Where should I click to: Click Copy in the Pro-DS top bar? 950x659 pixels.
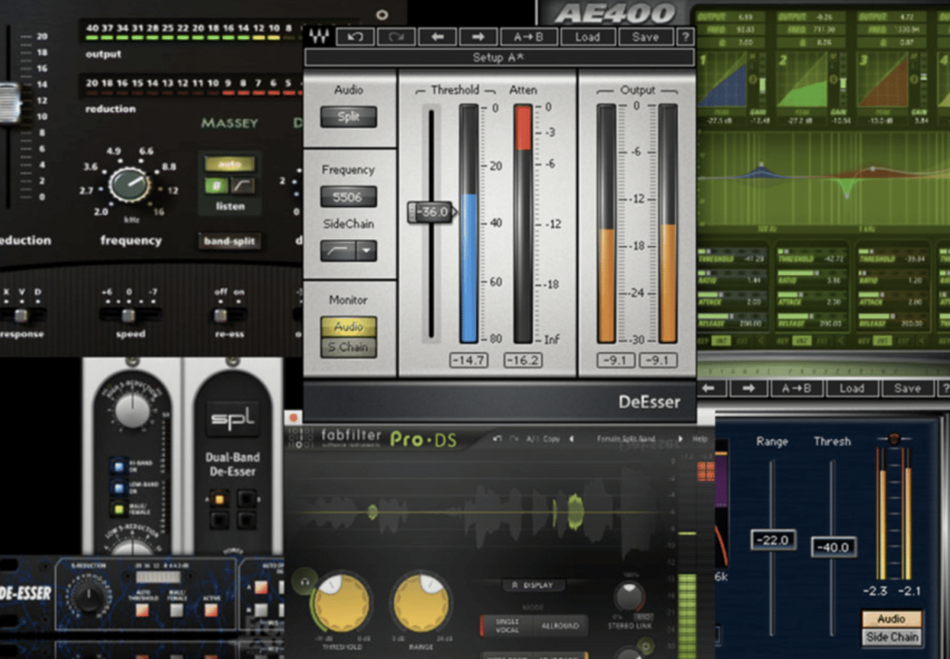click(x=551, y=439)
